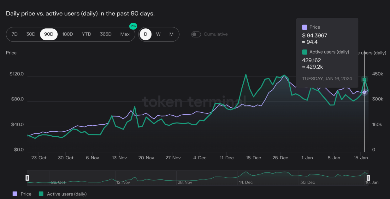Select the 90D range option
The image size is (390, 199).
49,34
